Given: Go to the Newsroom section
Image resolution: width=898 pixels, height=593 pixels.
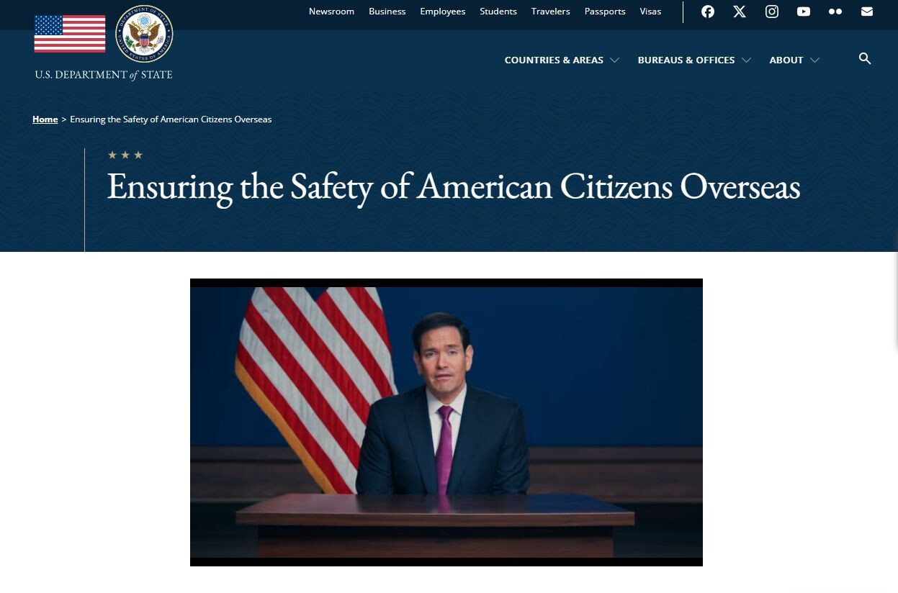Looking at the screenshot, I should pyautogui.click(x=331, y=12).
